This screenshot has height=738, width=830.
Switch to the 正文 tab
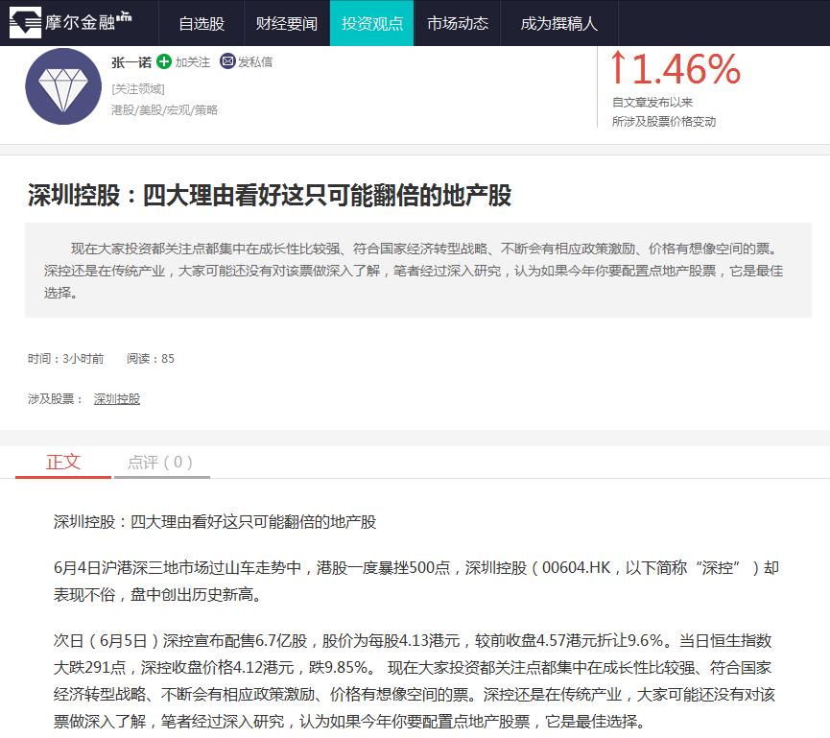(63, 463)
